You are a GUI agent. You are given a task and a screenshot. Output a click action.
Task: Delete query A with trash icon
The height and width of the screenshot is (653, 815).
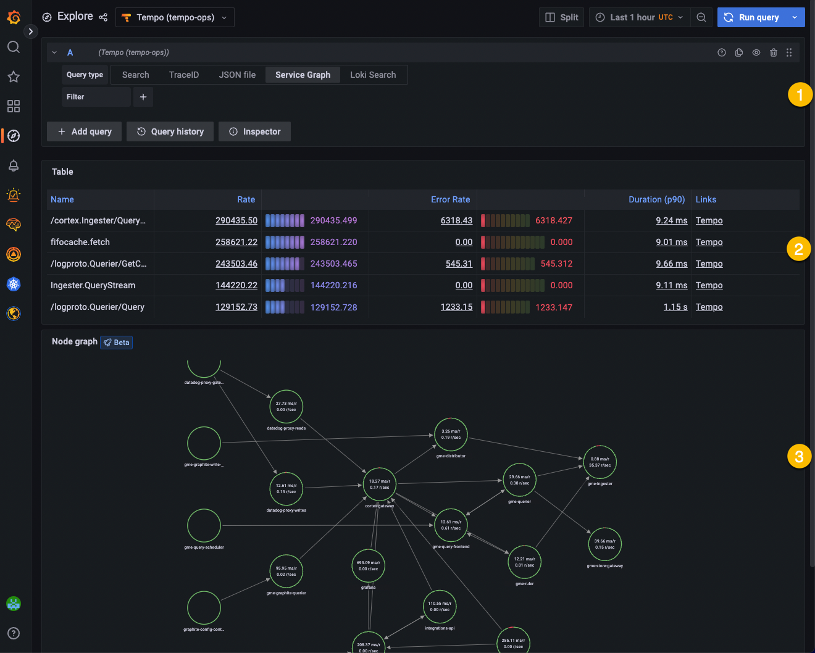pos(773,52)
